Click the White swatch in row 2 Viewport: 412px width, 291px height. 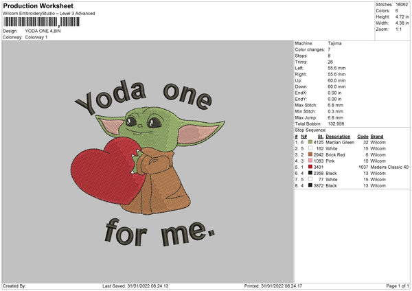click(310, 148)
